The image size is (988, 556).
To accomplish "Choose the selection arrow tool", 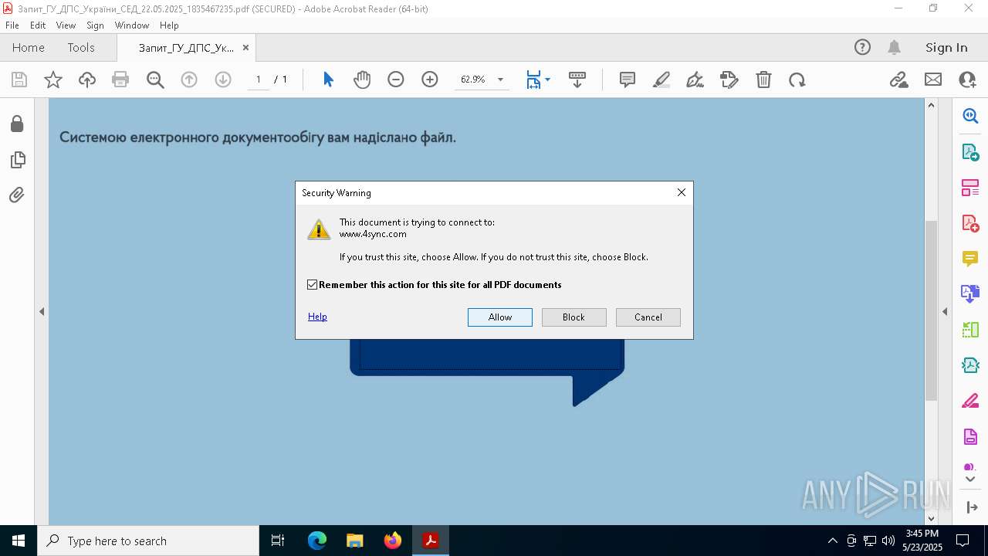I will point(328,80).
